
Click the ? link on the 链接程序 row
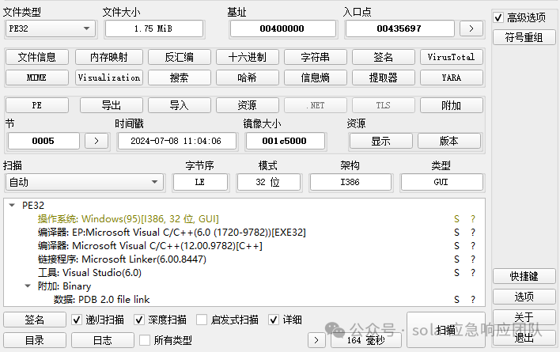point(473,259)
